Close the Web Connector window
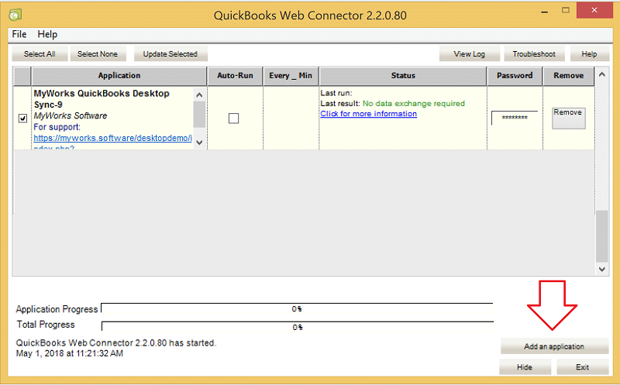The width and height of the screenshot is (620, 385). tap(594, 10)
